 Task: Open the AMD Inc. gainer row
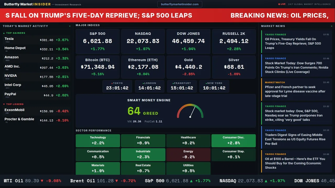36,68
